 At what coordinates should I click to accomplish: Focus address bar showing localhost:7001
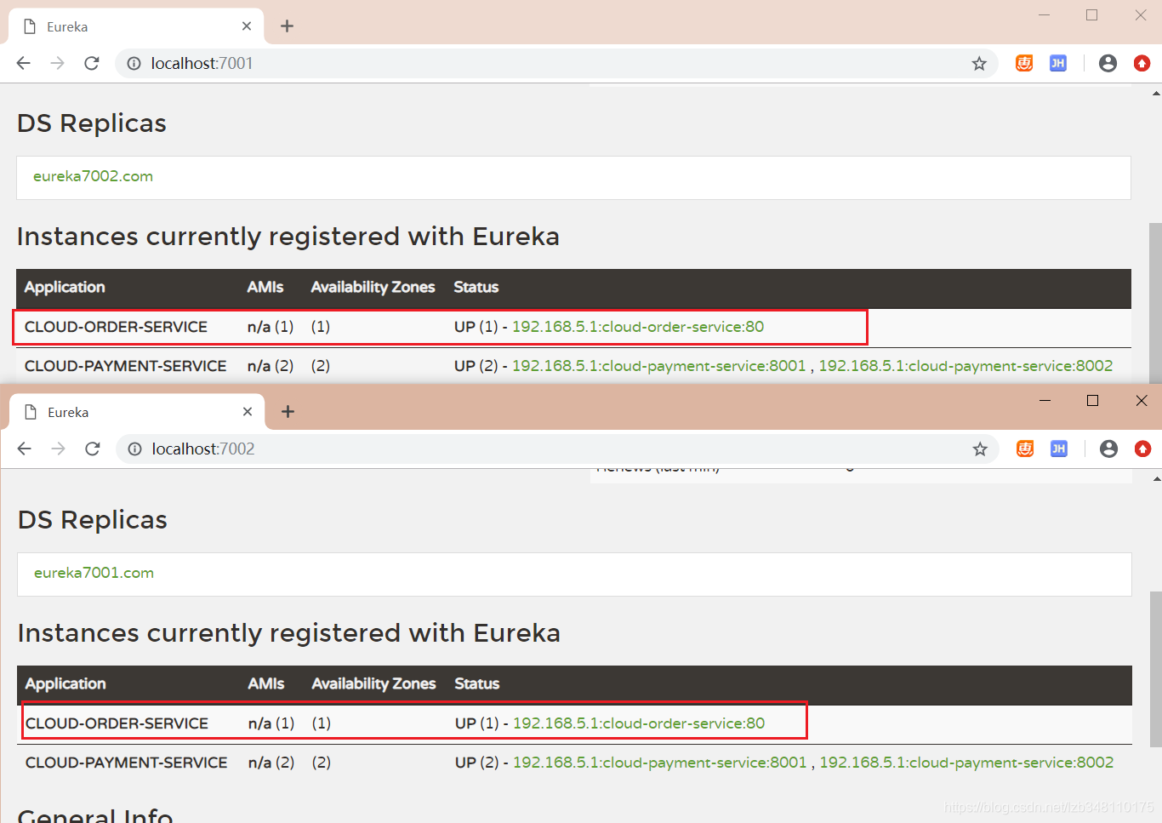coord(557,63)
